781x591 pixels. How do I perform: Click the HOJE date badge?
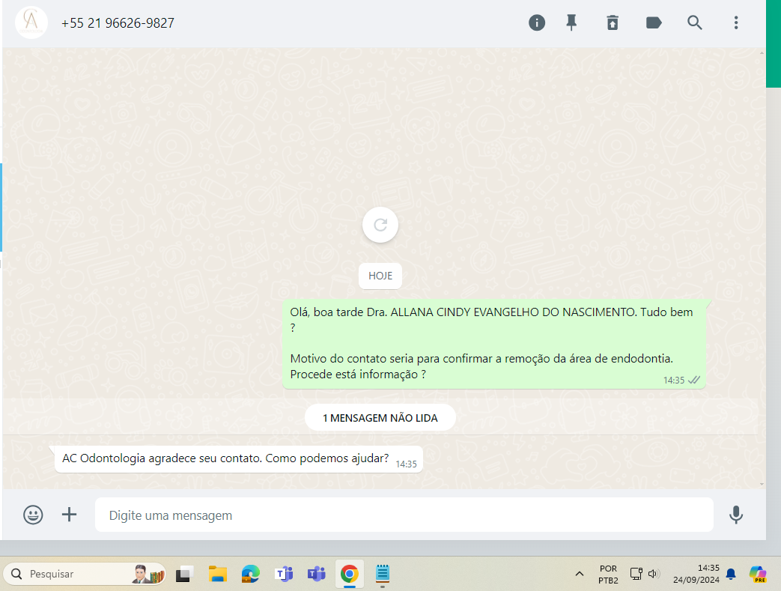click(x=380, y=276)
